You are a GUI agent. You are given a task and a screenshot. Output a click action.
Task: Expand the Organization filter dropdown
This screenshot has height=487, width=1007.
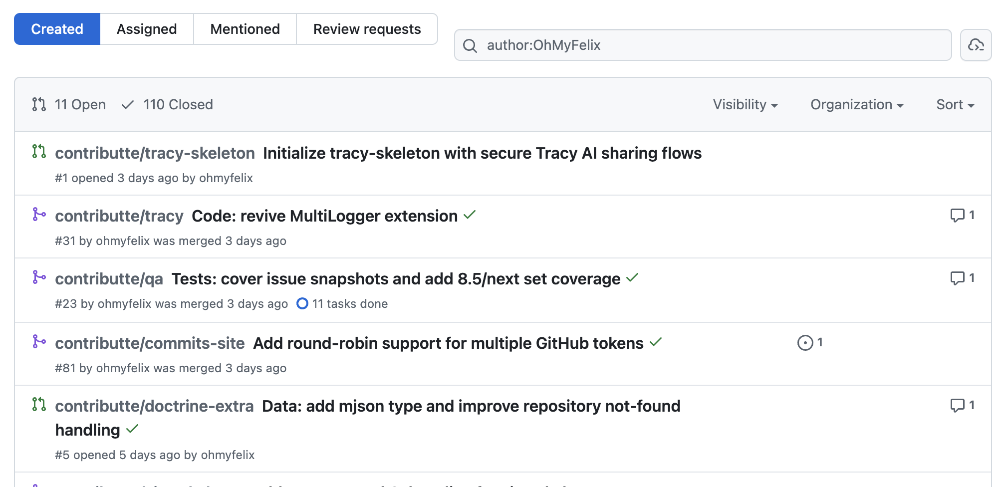(x=857, y=104)
